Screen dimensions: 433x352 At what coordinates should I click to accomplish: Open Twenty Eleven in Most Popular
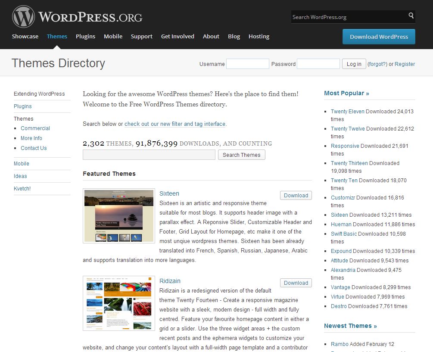(347, 111)
